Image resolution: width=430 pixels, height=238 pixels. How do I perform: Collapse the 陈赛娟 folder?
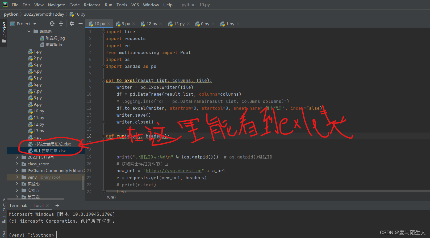[29, 31]
